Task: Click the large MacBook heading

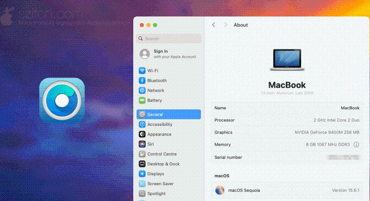Action: click(x=287, y=85)
